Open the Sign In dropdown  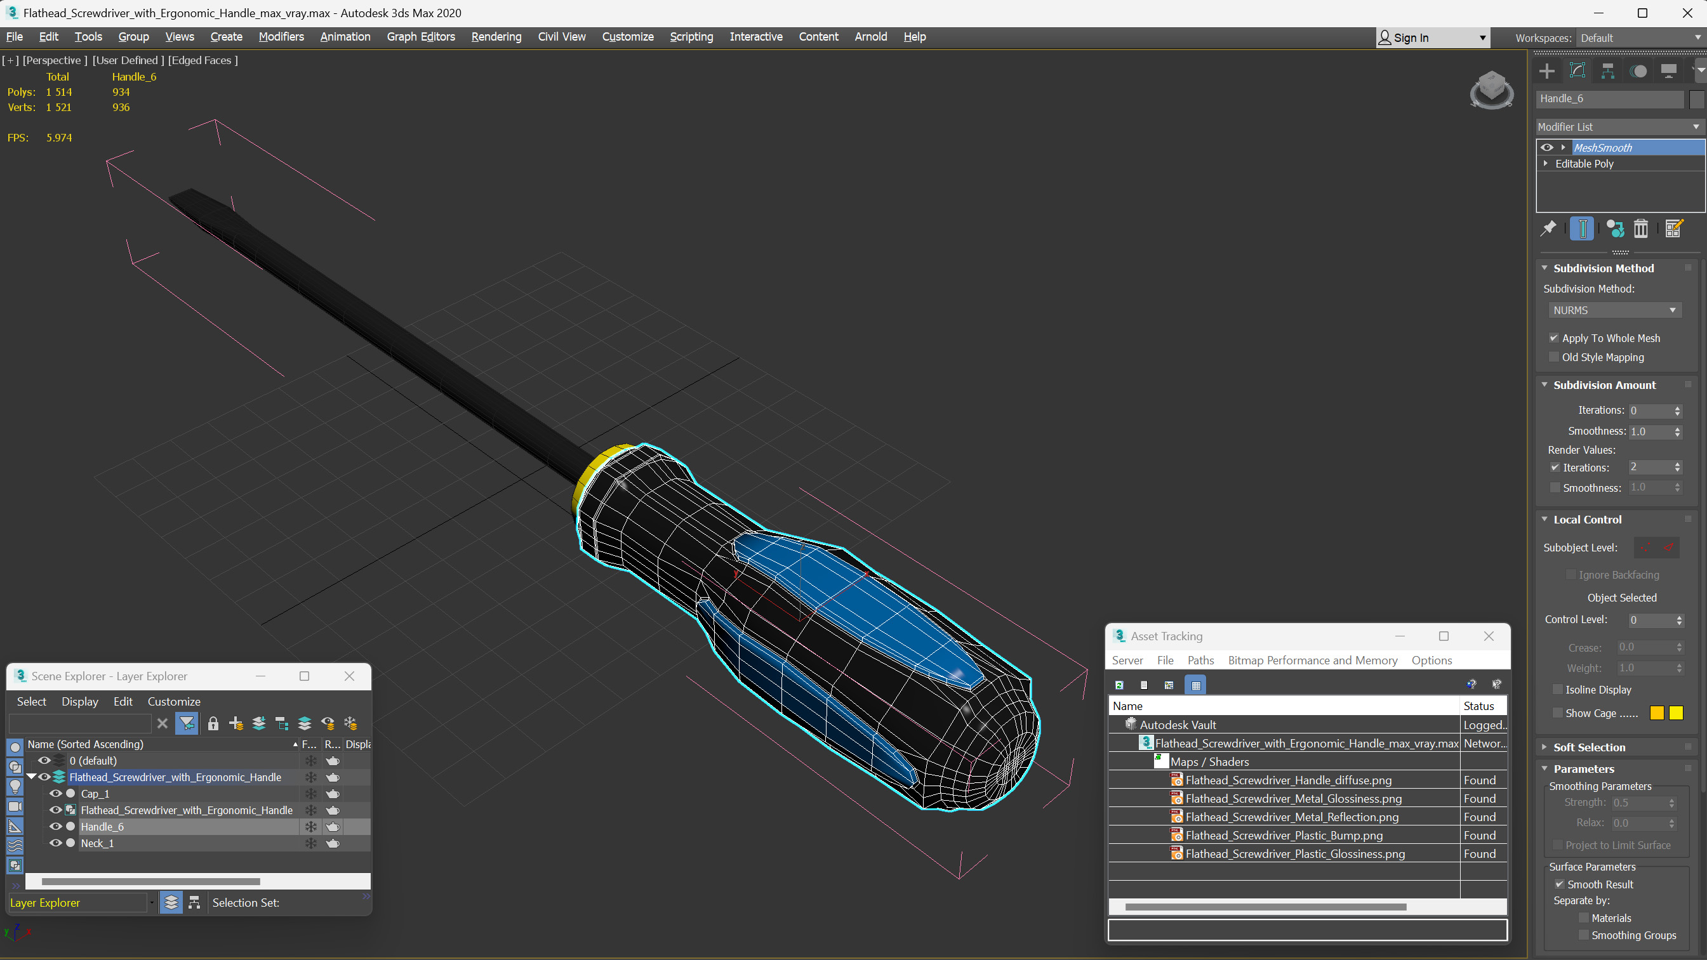point(1433,38)
